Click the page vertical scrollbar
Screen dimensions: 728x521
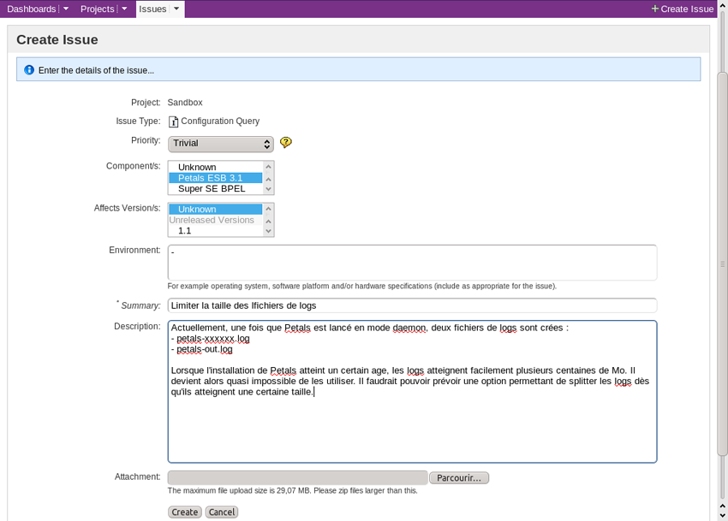(722, 265)
